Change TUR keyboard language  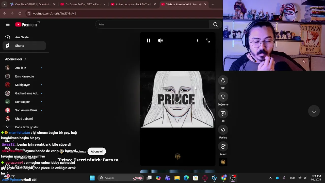pyautogui.click(x=292, y=178)
